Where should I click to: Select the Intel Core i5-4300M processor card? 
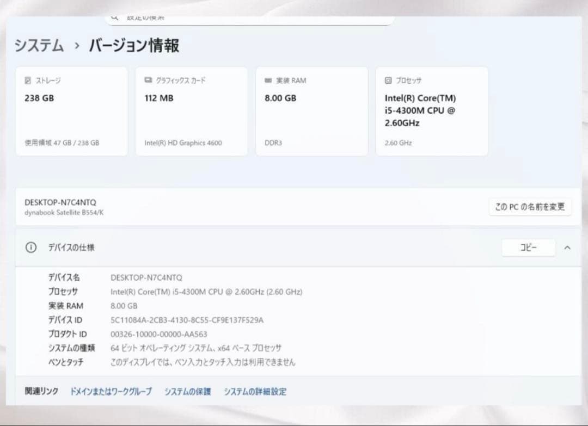[431, 111]
